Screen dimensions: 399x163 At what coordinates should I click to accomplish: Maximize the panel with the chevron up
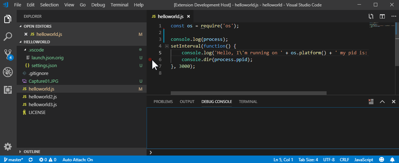coord(382,102)
